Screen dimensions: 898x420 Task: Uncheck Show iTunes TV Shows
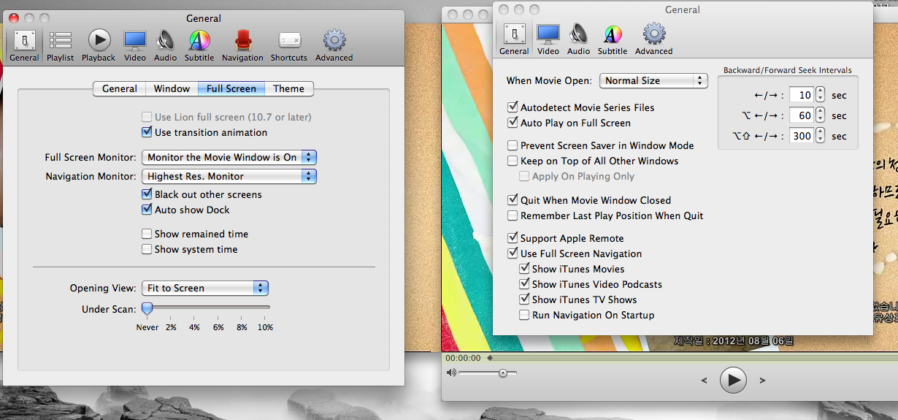[524, 299]
